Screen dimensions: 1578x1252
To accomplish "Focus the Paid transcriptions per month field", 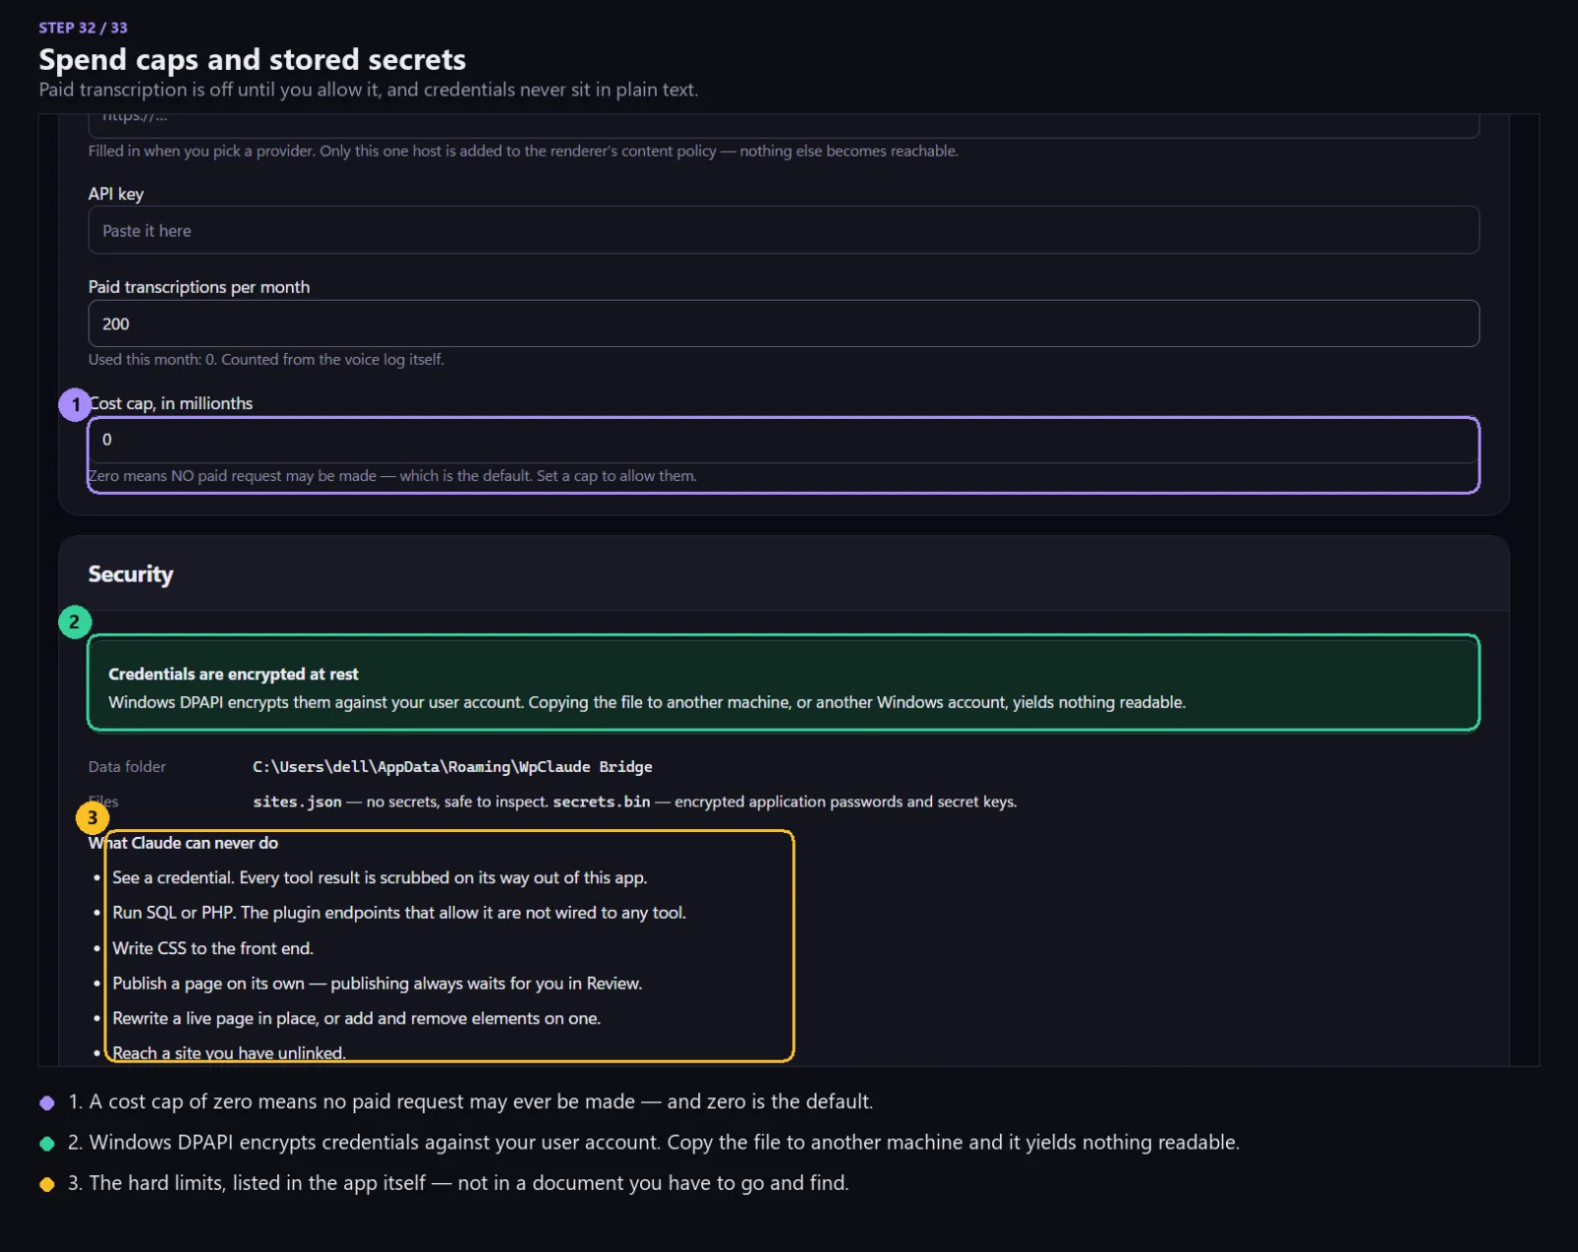I will click(x=783, y=323).
